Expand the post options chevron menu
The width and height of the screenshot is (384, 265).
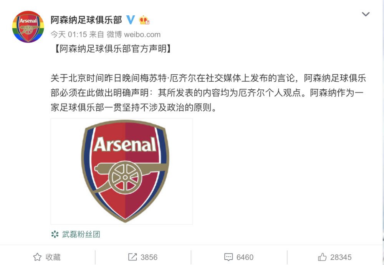pyautogui.click(x=366, y=14)
